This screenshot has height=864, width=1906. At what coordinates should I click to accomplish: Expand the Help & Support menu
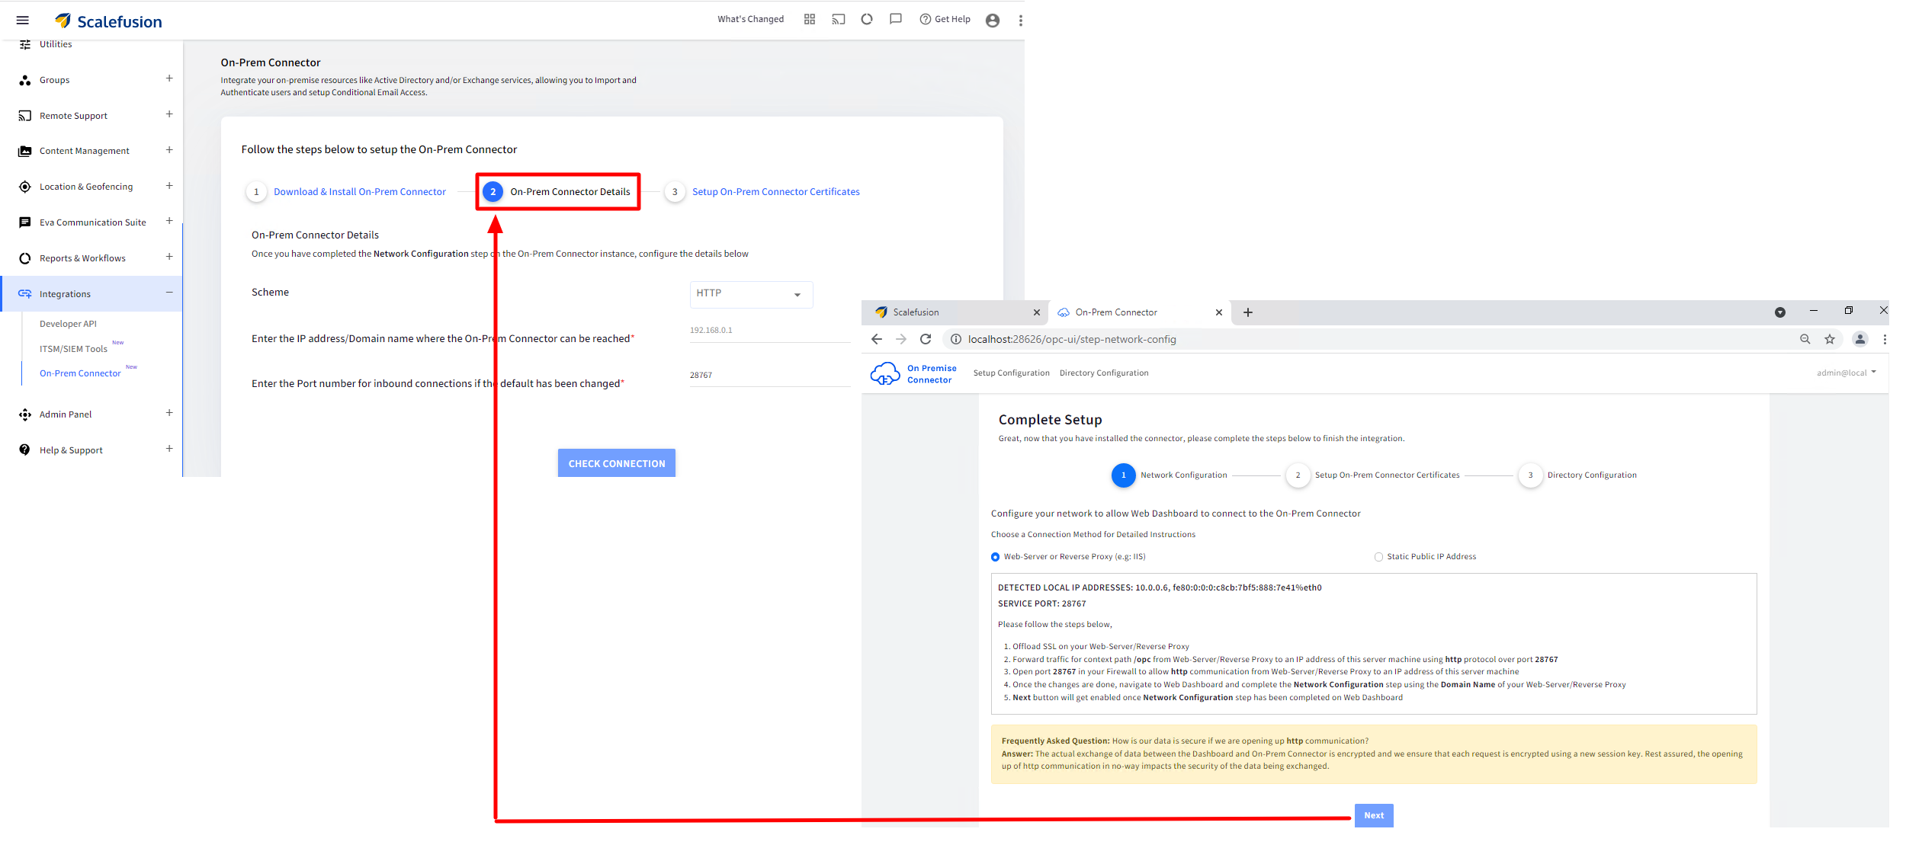click(x=169, y=449)
